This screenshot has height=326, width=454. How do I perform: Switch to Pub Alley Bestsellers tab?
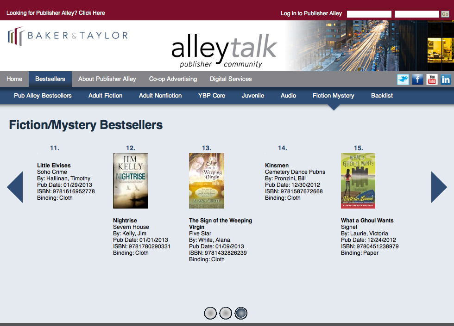pyautogui.click(x=43, y=96)
